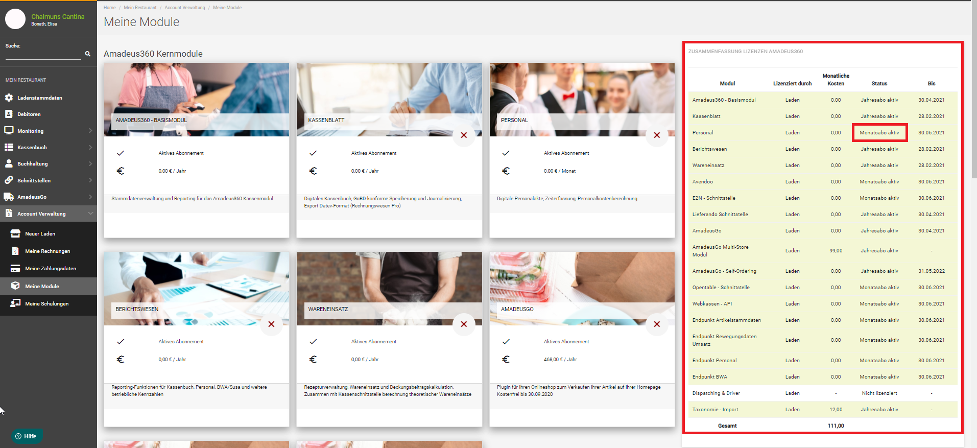The width and height of the screenshot is (977, 448).
Task: Click the Monitoring screen icon
Action: [x=9, y=131]
